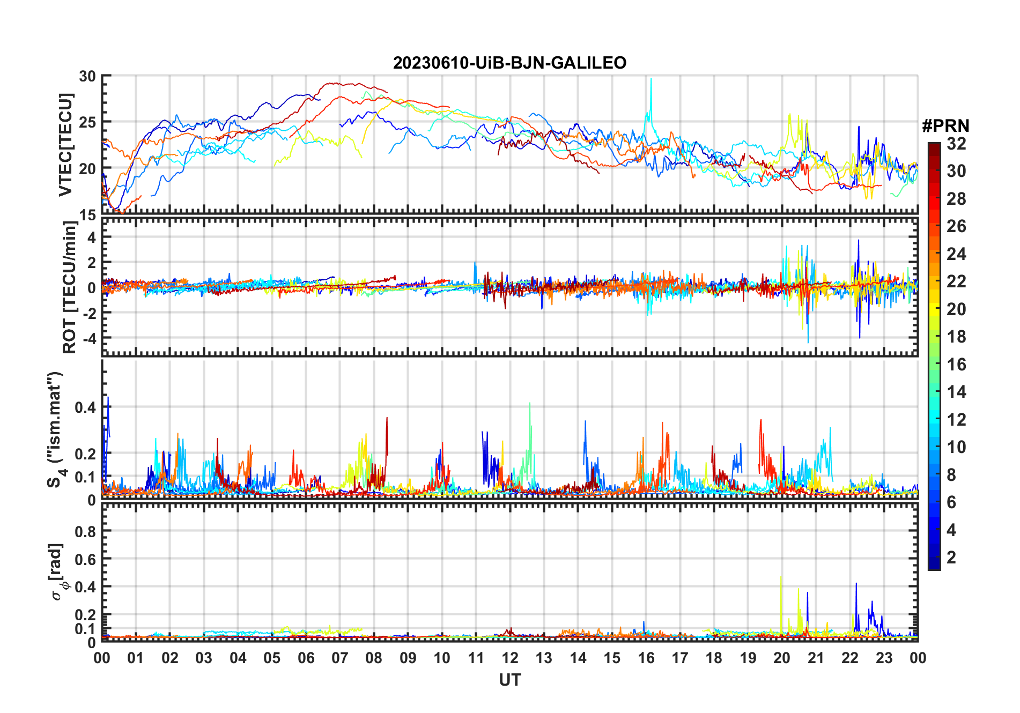Click the -4 tick on ROT axis
This screenshot has height=713, width=1020.
pyautogui.click(x=88, y=338)
